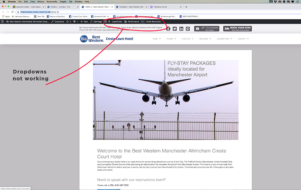Open the Apps shortcut in bookmarks bar
The height and width of the screenshot is (190, 301).
tap(6, 17)
